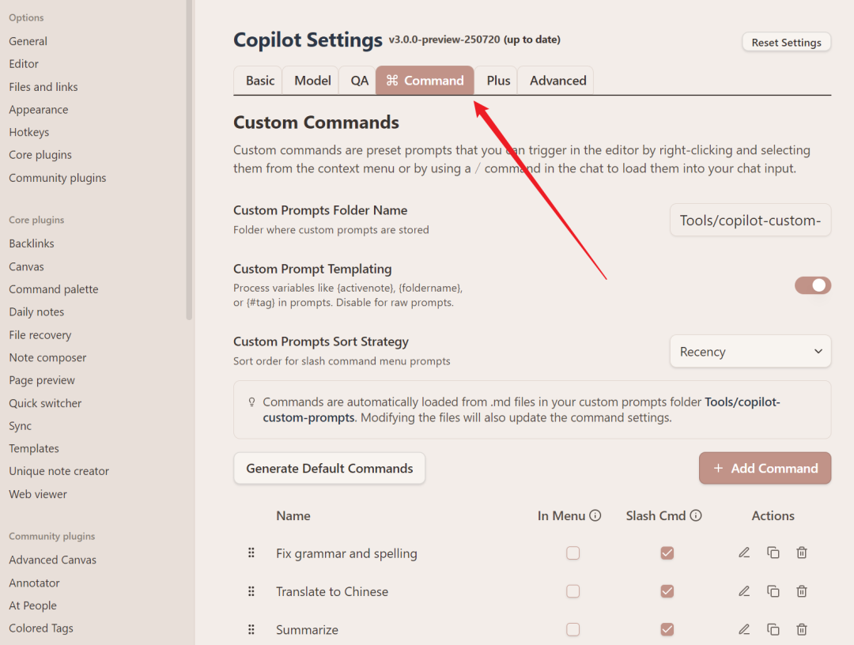Enable In Menu for Fix grammar and spelling

pyautogui.click(x=573, y=553)
